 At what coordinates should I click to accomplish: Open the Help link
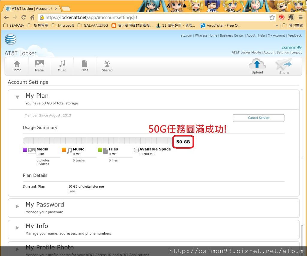point(261,35)
